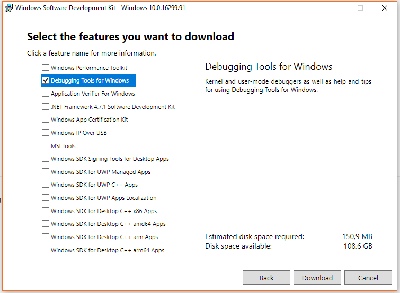This screenshot has height=293, width=400.
Task: Click the Windows SDK installer title bar icon
Action: point(8,8)
